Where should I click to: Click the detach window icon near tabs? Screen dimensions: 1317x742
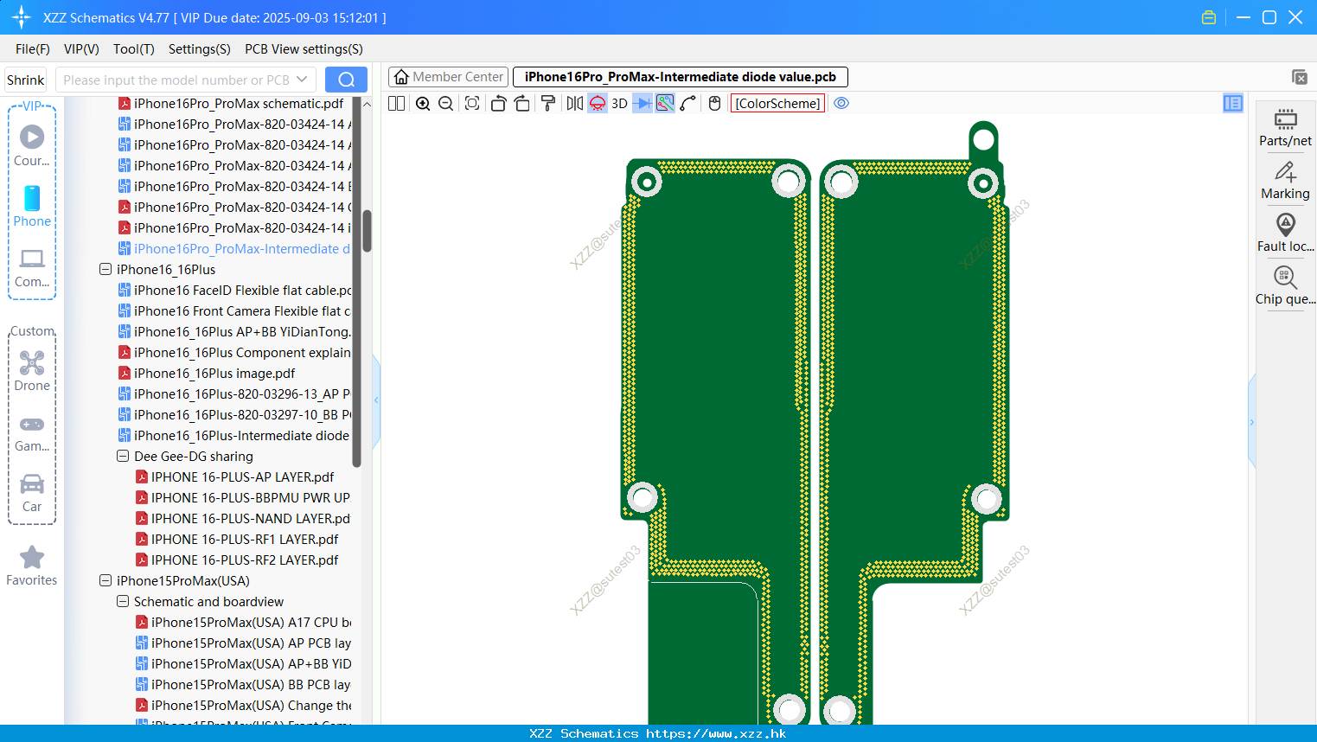[1300, 77]
